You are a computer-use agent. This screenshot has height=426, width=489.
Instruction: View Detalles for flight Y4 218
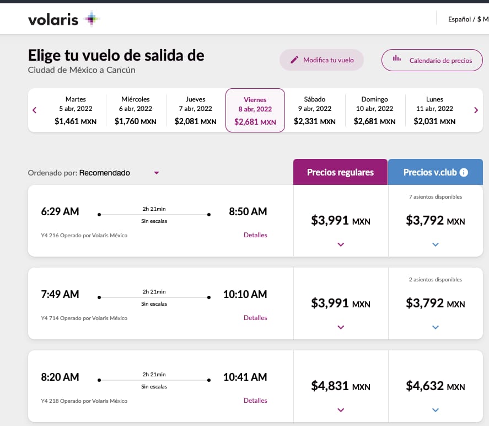coord(255,401)
